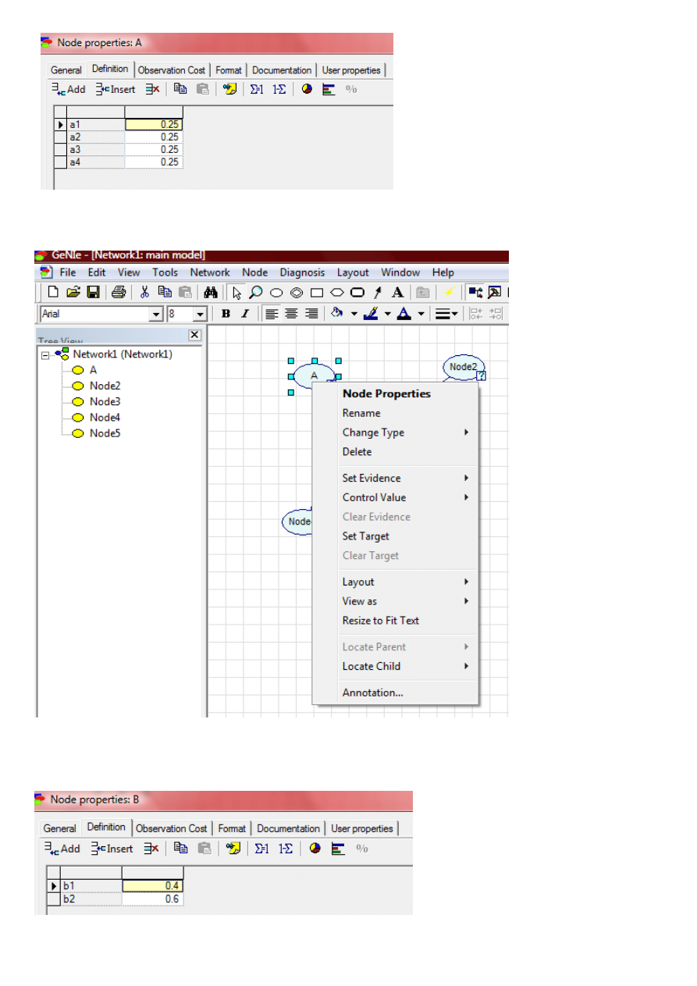The image size is (697, 986).
Task: Open the font size dropdown showing 8
Action: 199,314
